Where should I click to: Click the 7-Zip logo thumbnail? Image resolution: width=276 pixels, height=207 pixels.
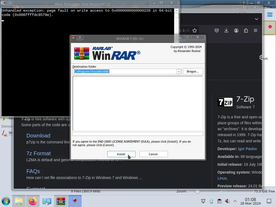[225, 102]
